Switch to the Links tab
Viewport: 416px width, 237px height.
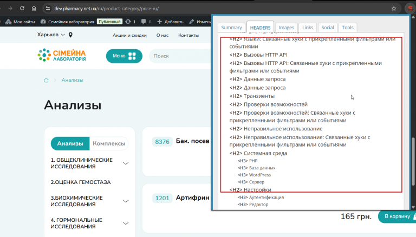tap(308, 27)
